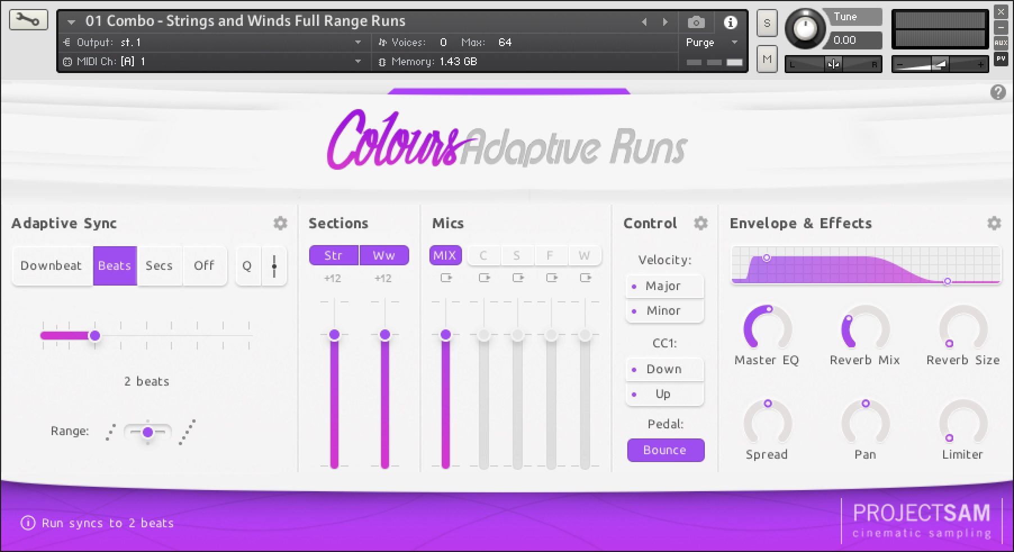Enable the C microphone
1014x552 pixels.
coord(483,255)
